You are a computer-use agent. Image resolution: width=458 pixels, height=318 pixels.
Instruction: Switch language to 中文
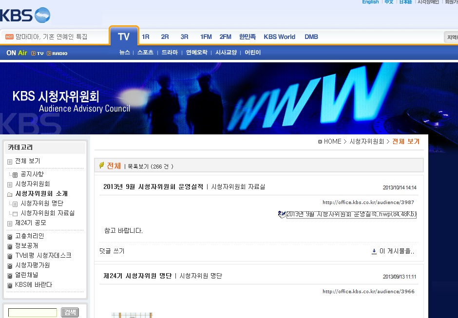[389, 2]
